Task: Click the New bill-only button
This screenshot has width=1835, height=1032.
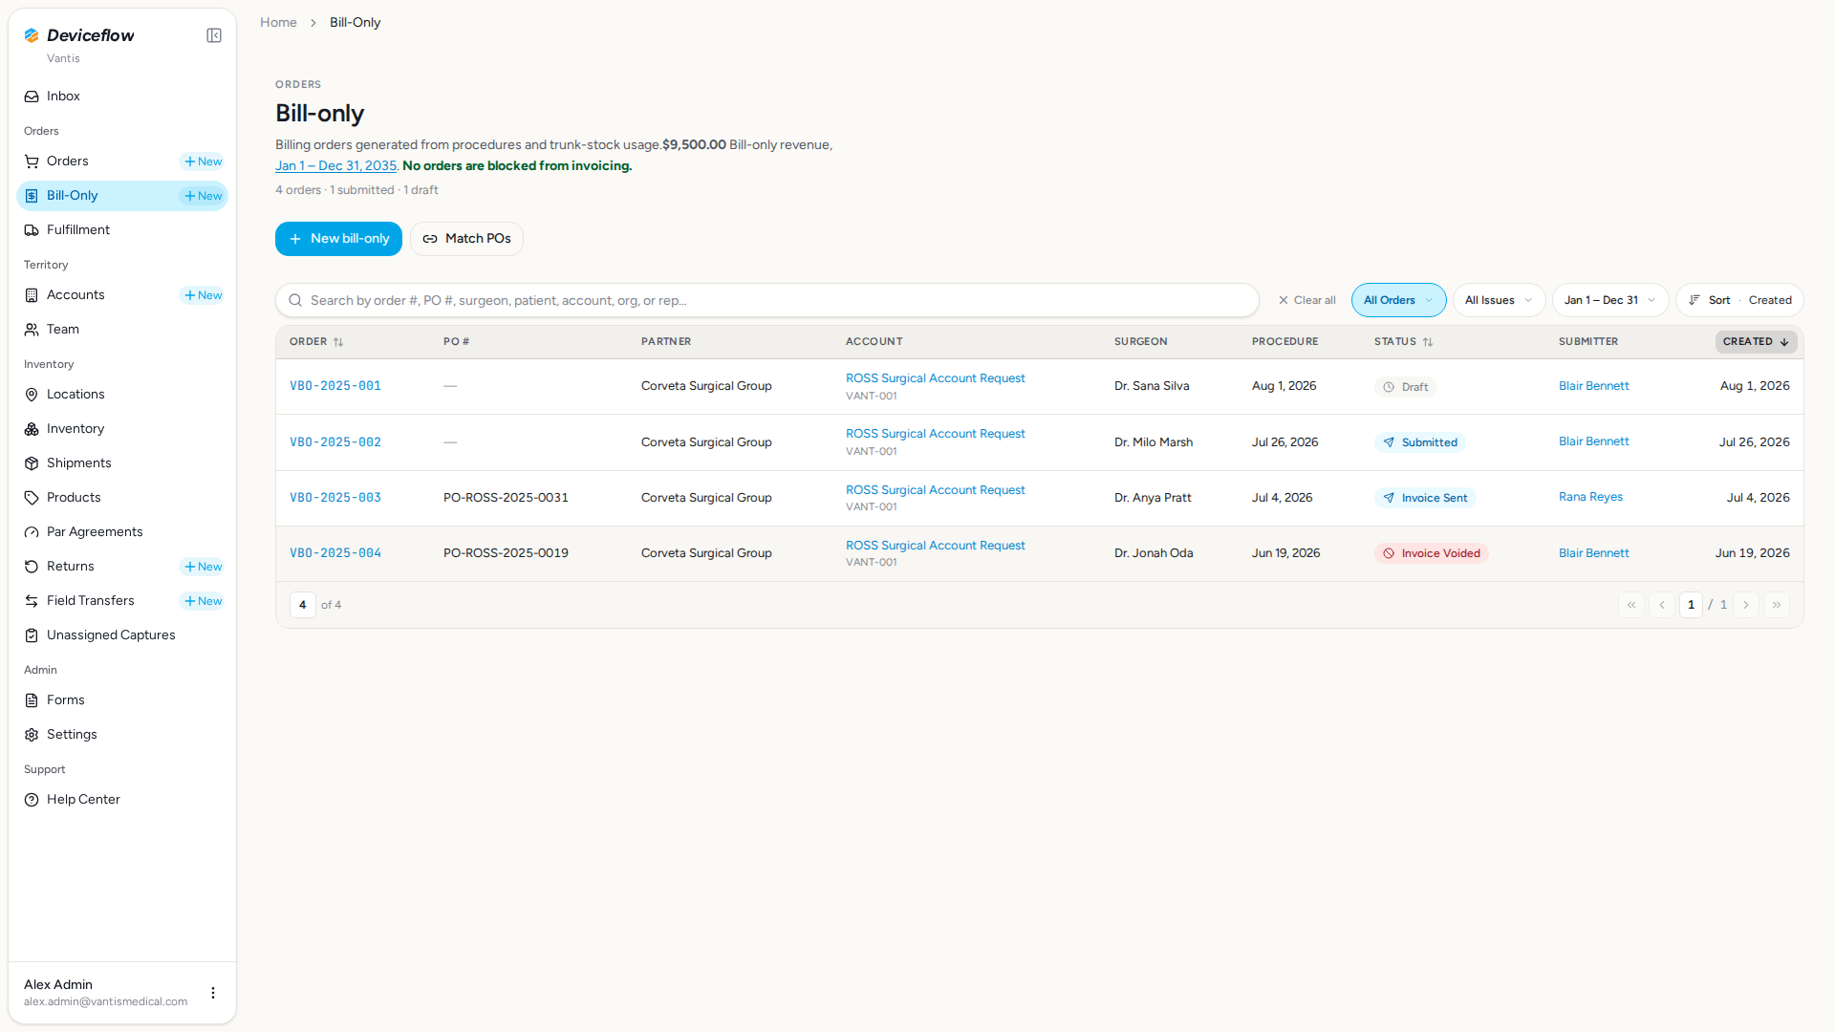Action: pyautogui.click(x=338, y=239)
